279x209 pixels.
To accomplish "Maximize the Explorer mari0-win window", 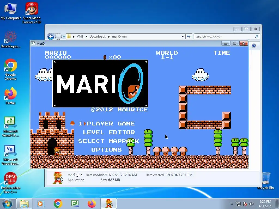I will pos(246,29).
